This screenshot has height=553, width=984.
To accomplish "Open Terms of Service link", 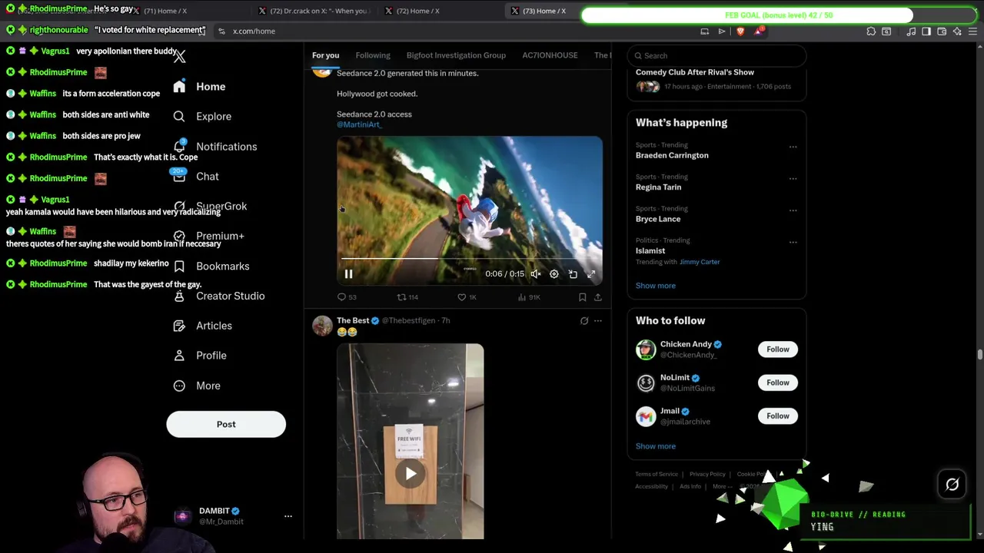I will [x=657, y=474].
